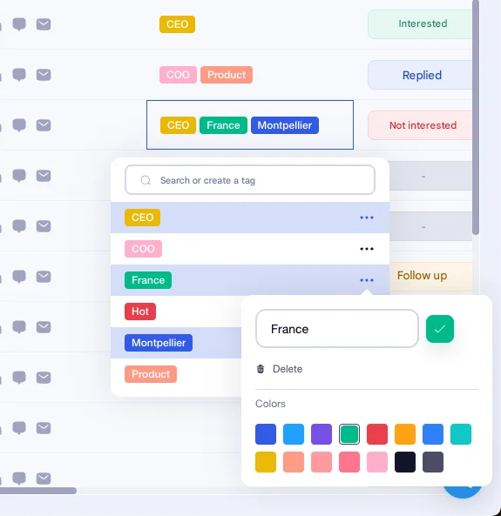Pick the red color swatch

(377, 434)
